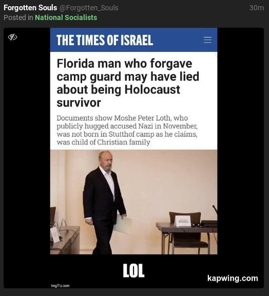The height and width of the screenshot is (296, 269).
Task: Toggle the media visibility eye-slash icon
Action: (x=12, y=37)
